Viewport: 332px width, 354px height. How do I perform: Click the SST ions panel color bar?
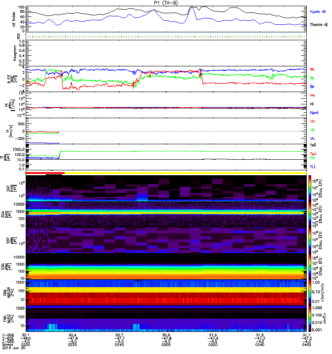tap(310, 188)
